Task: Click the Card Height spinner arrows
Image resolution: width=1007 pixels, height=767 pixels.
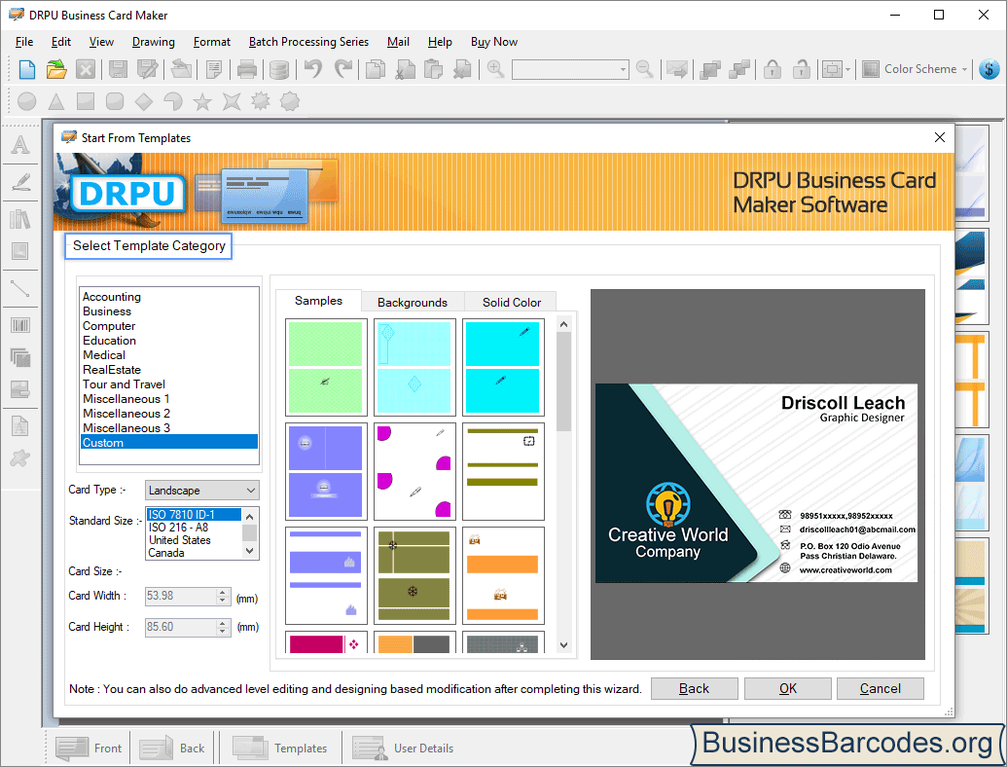Action: [x=223, y=627]
